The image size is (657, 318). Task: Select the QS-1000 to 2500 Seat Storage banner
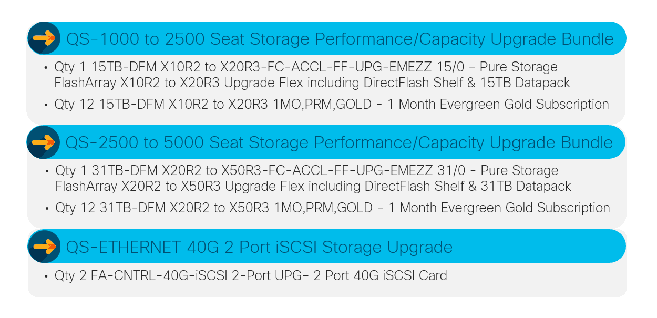(x=327, y=38)
